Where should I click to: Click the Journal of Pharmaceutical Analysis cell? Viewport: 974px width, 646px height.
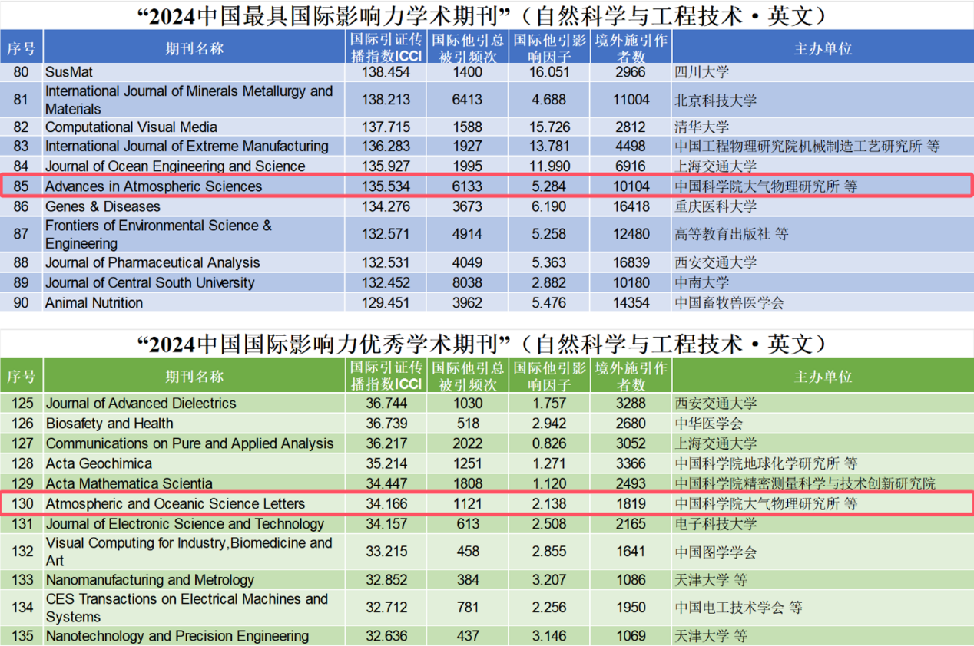coord(153,263)
